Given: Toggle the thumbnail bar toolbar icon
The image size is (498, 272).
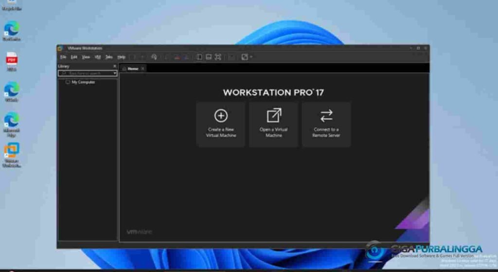Looking at the screenshot, I should [208, 57].
